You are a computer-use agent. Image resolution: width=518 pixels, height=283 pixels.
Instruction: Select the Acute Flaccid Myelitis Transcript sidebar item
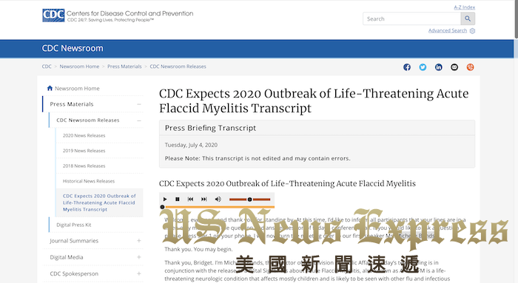(x=99, y=202)
